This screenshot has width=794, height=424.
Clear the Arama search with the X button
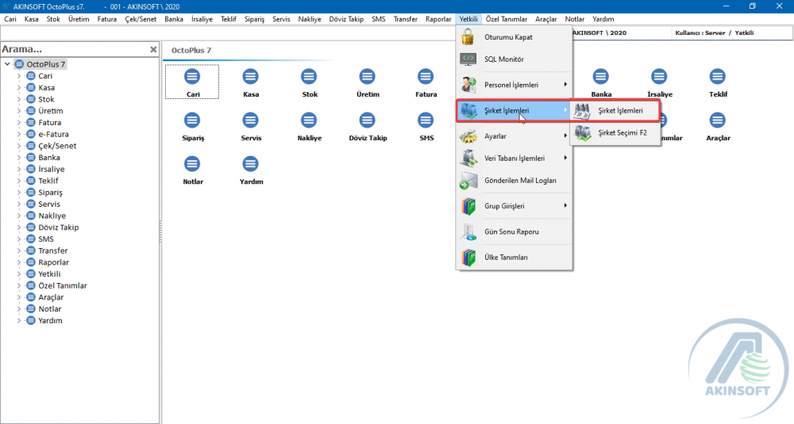[x=153, y=49]
